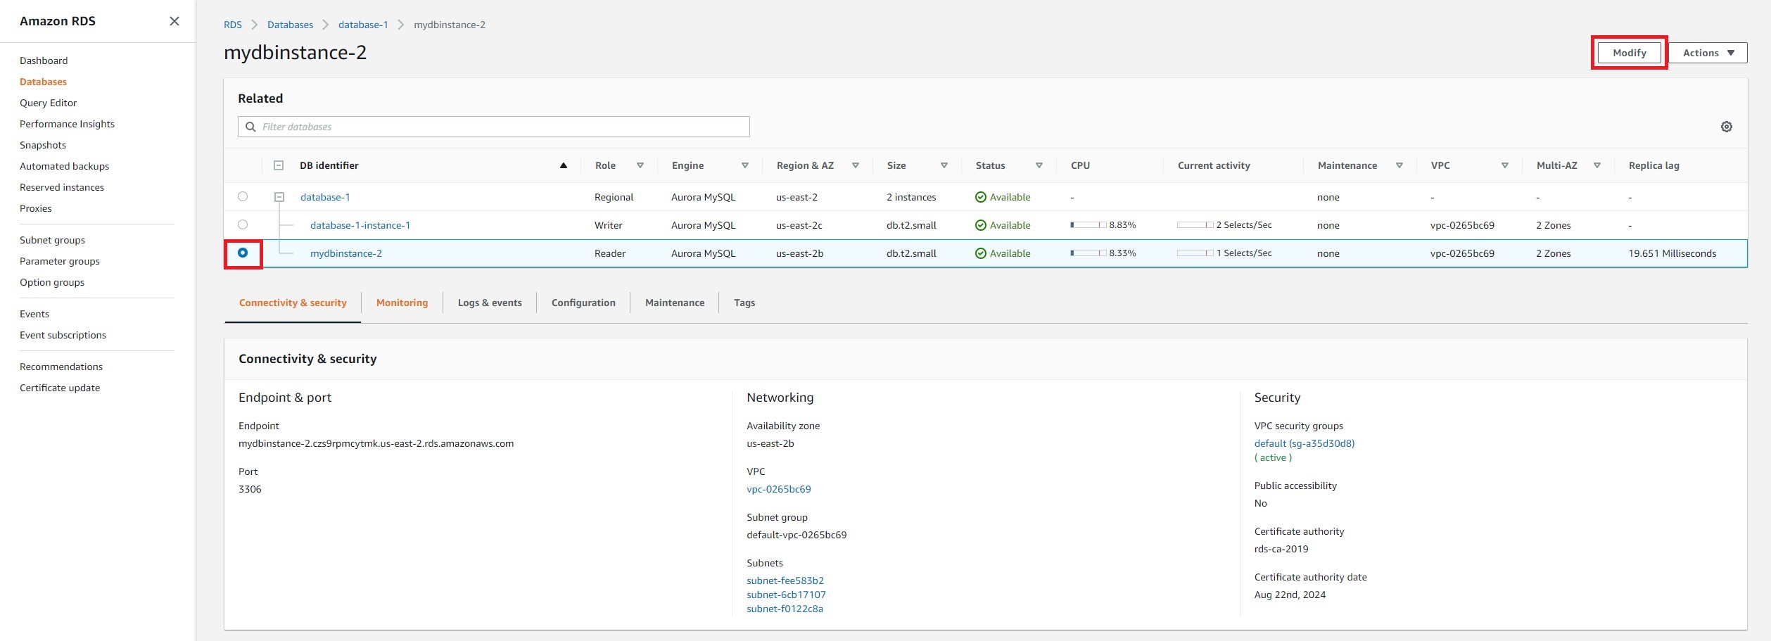Open the Maintenance tab
This screenshot has height=641, width=1771.
point(675,303)
